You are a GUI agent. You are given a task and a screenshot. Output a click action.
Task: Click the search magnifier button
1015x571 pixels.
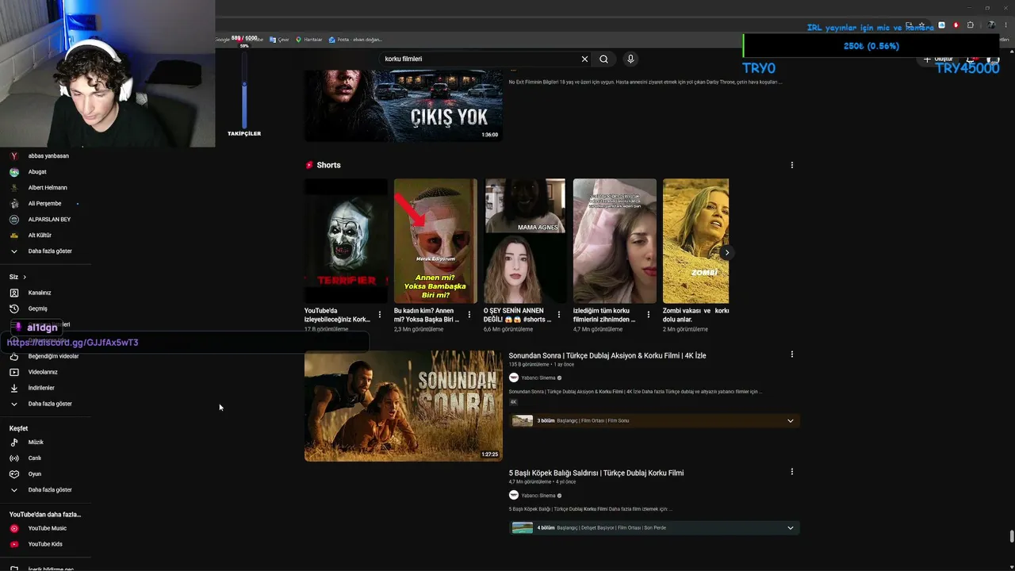point(603,59)
